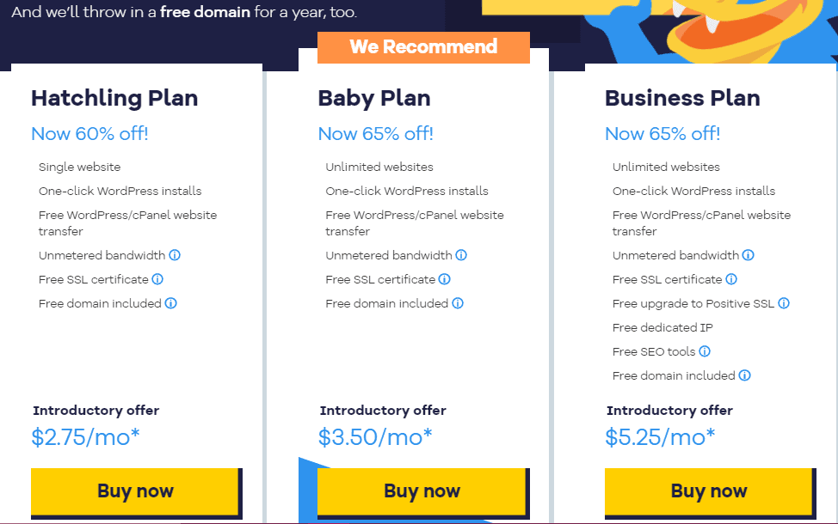Click info icon beside Free upgrade to Positive SSL
This screenshot has height=524, width=838.
click(x=784, y=303)
